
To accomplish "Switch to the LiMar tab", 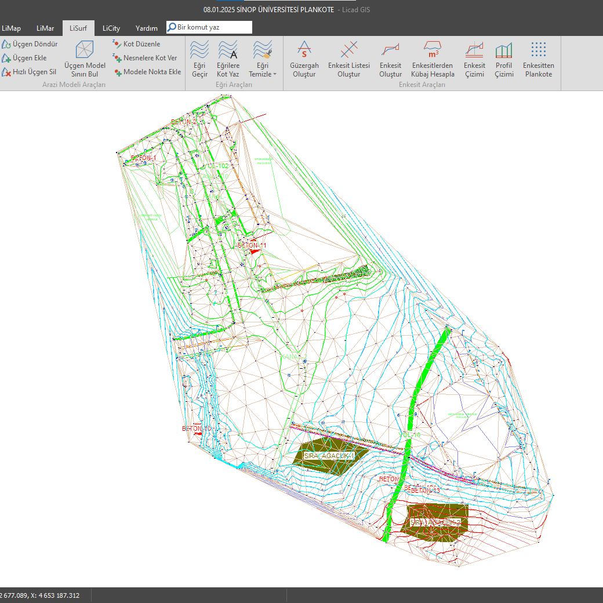I will (45, 28).
